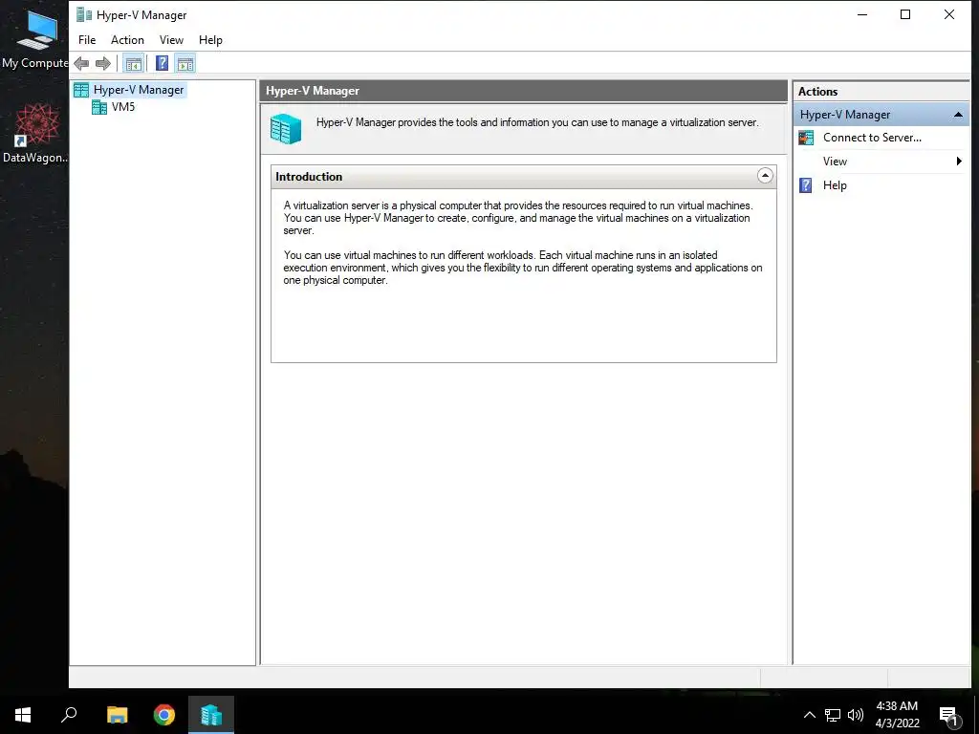Close the Hyper-V Manager window
This screenshot has height=734, width=979.
pos(949,14)
